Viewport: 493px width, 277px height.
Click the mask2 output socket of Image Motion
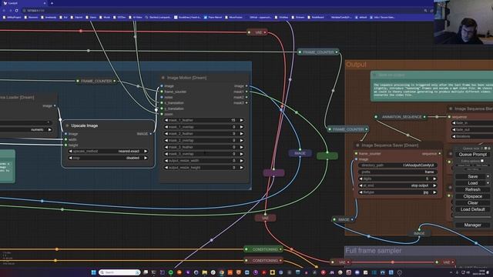(x=246, y=98)
